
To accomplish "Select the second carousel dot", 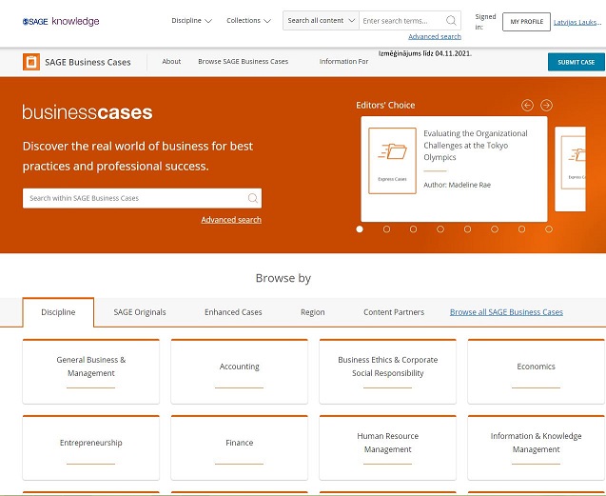I will point(386,229).
